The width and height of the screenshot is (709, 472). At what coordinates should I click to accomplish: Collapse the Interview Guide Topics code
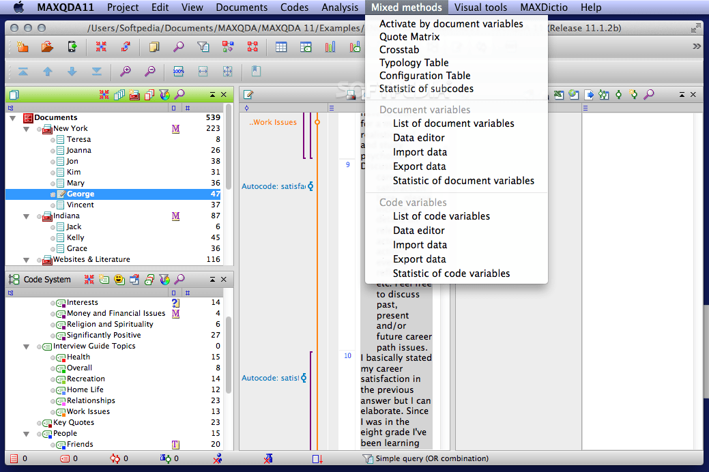[x=26, y=346]
